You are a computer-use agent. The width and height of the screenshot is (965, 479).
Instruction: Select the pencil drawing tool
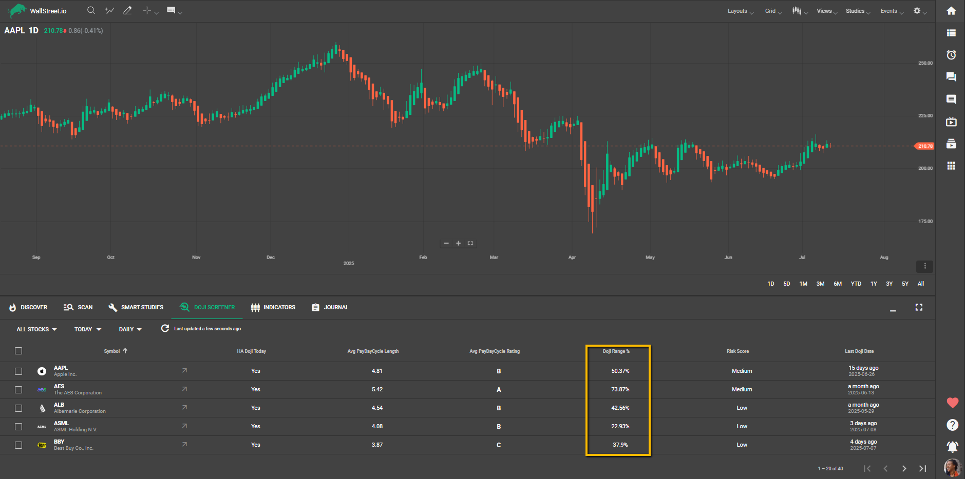pyautogui.click(x=127, y=10)
